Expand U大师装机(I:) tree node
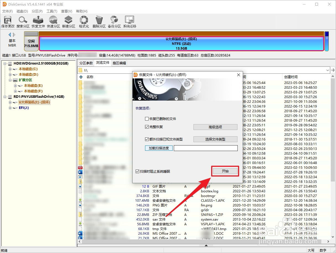The width and height of the screenshot is (336, 253). tap(10, 102)
